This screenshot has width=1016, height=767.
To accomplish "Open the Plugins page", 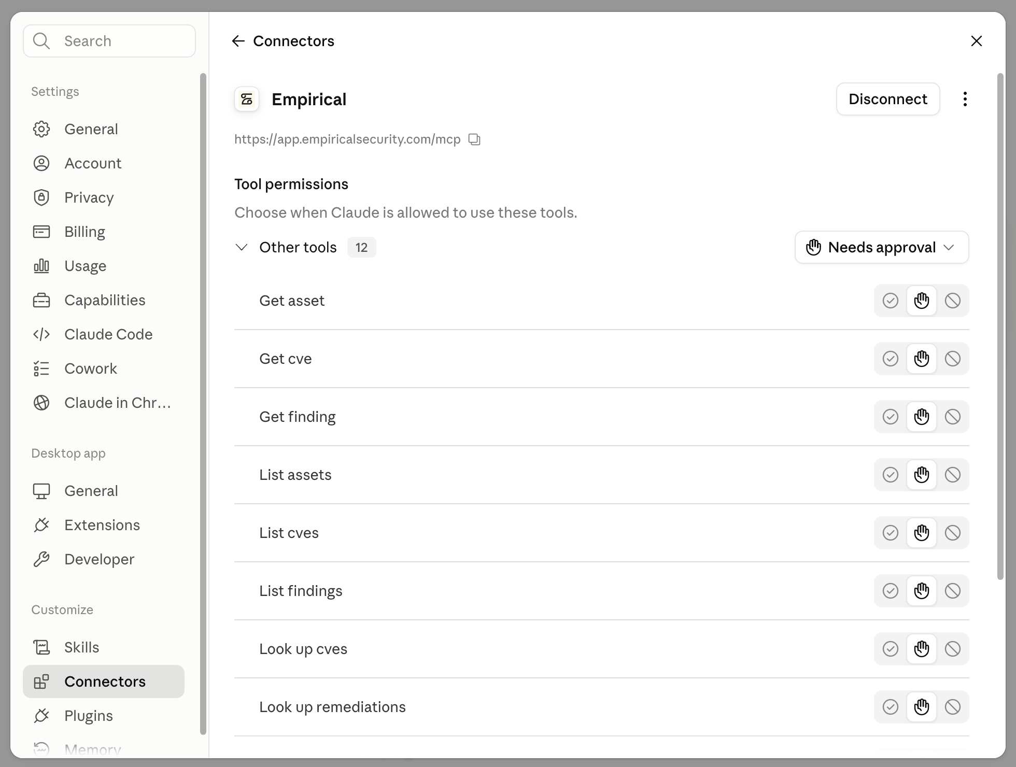I will click(x=104, y=716).
